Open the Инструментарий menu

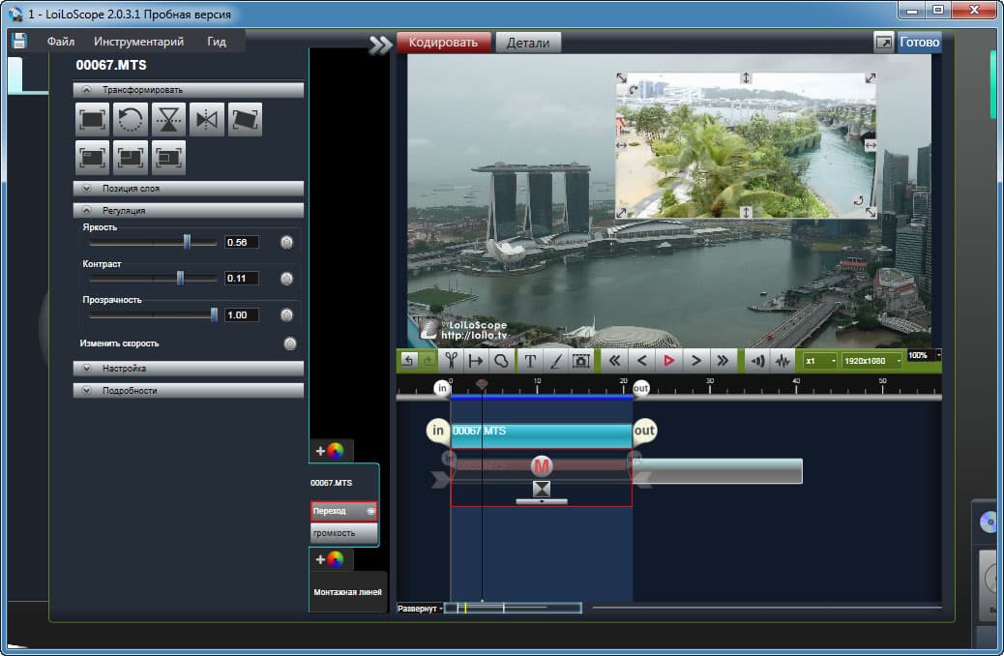point(139,43)
